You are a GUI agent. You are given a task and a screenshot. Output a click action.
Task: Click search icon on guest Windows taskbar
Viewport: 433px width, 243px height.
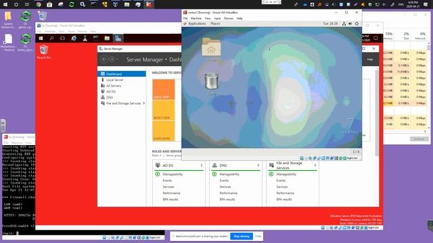pos(51,38)
